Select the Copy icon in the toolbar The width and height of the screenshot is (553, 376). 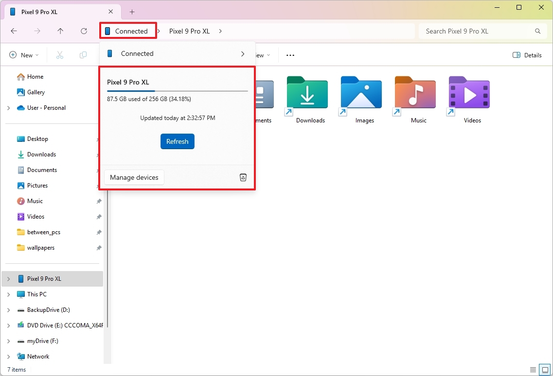[x=83, y=54]
